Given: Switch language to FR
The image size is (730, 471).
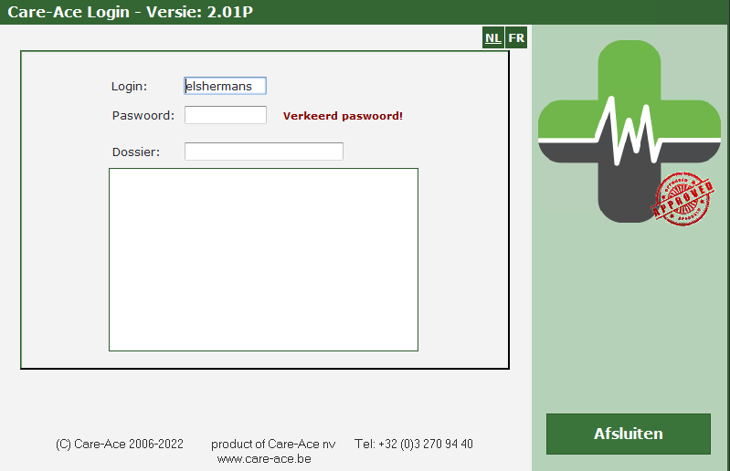Looking at the screenshot, I should [x=516, y=37].
